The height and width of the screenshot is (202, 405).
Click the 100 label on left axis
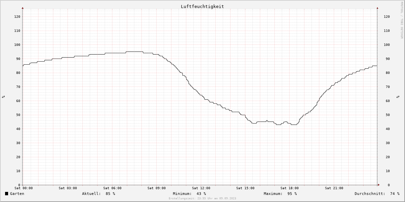pyautogui.click(x=17, y=45)
